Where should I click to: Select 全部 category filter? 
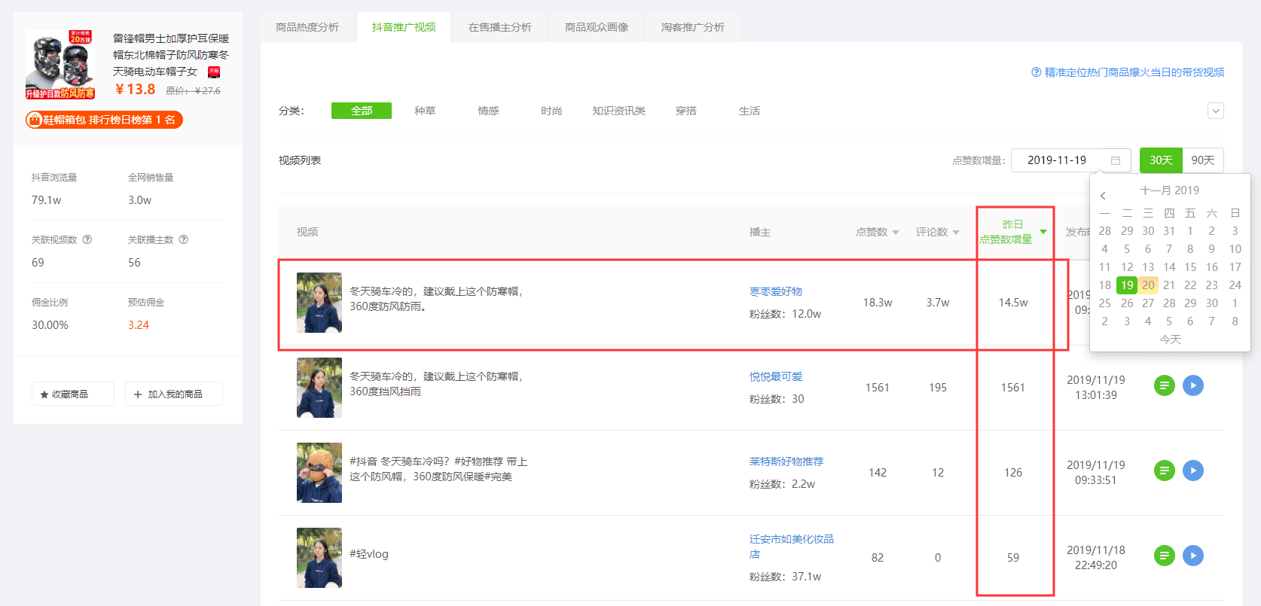click(362, 111)
